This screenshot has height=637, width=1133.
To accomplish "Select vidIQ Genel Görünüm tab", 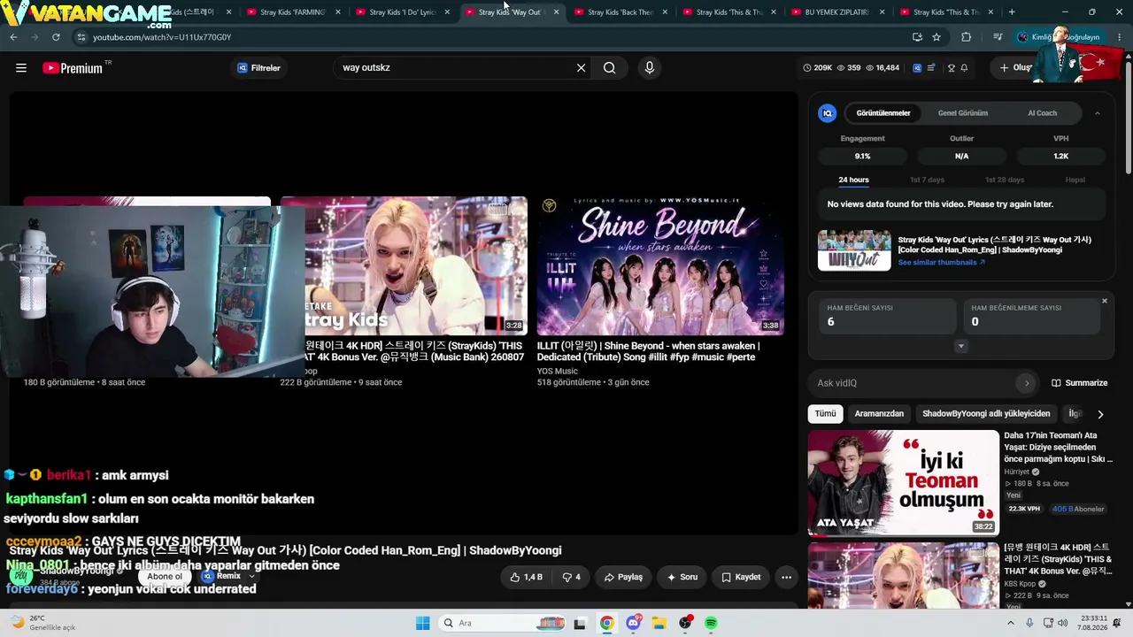I will (x=963, y=113).
